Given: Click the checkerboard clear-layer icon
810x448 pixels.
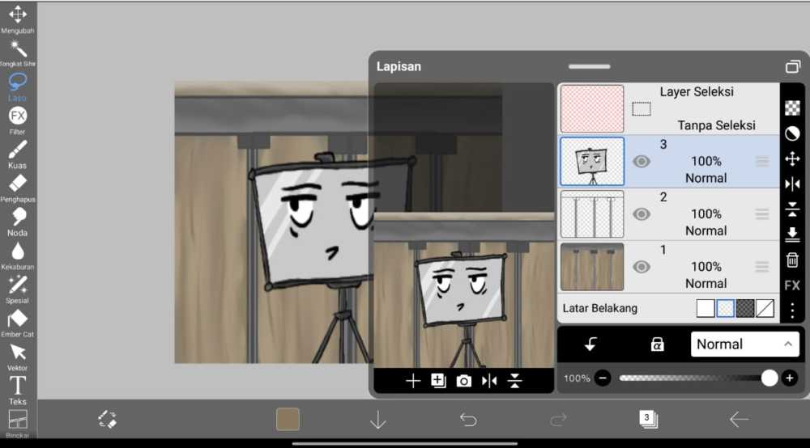Looking at the screenshot, I should (792, 108).
